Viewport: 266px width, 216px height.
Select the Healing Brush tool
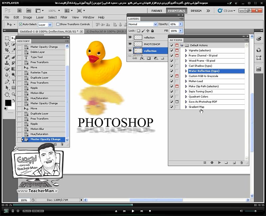click(7, 57)
